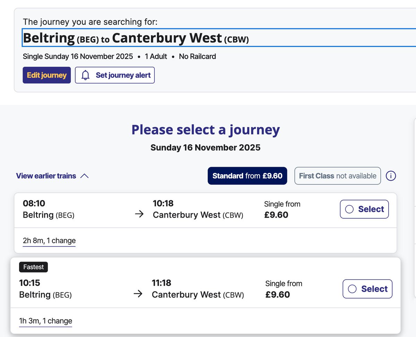Viewport: 416px width, 337px height.
Task: Click the arrow icon in 10:15 journey
Action: (138, 294)
